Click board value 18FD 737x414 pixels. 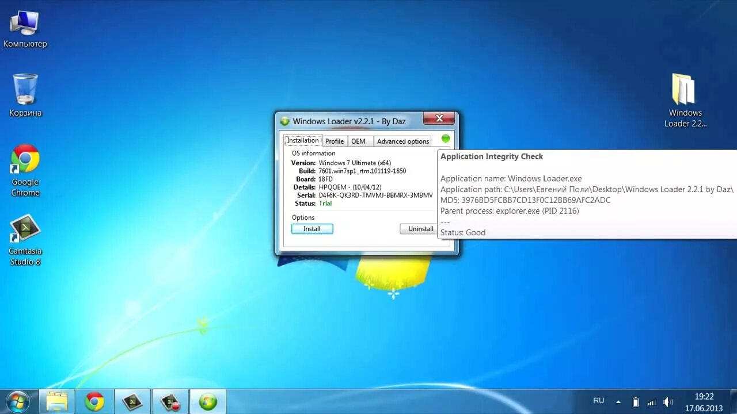[x=325, y=179]
